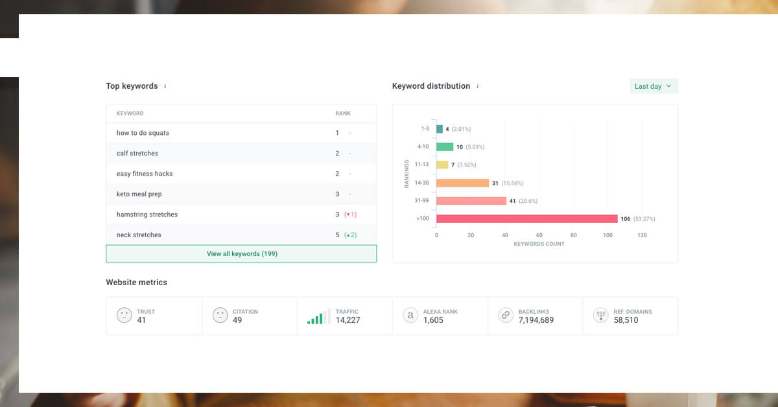Click the Ref. Domains value 58,510

point(626,320)
